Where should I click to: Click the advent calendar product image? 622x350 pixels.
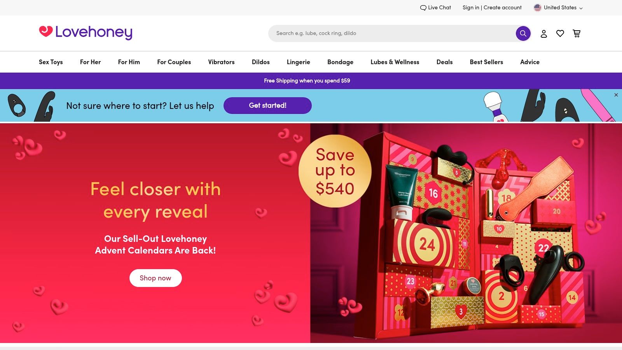click(466, 233)
